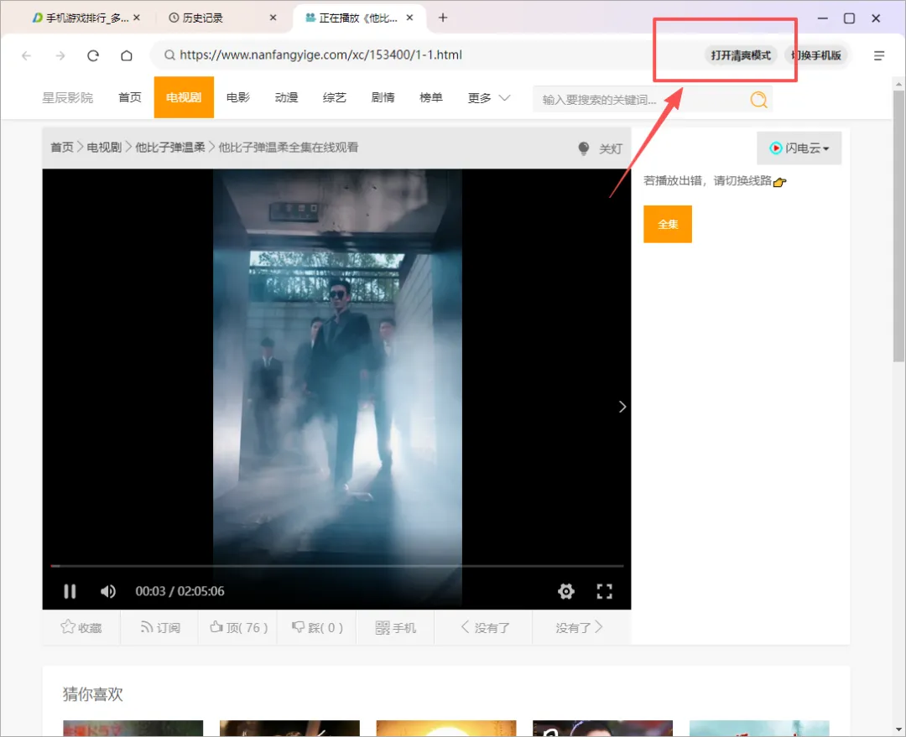Open the third 猜你喜欢 thumbnail with sun

[446, 729]
